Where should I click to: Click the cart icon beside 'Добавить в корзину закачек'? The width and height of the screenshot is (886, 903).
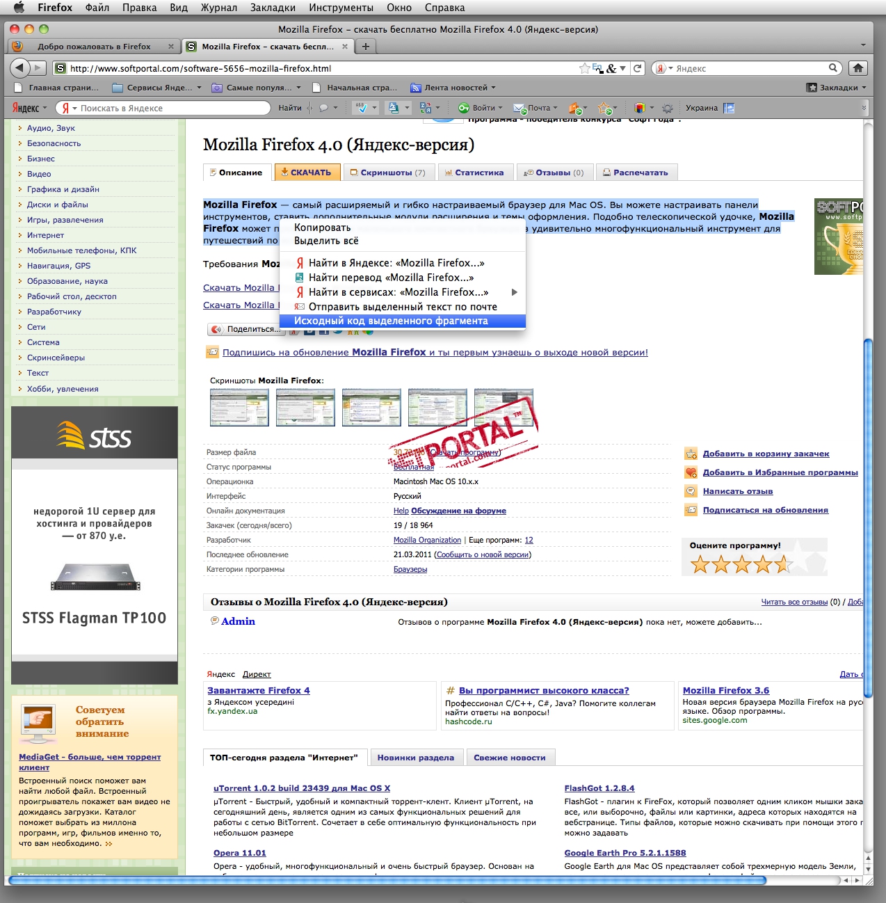pos(691,454)
